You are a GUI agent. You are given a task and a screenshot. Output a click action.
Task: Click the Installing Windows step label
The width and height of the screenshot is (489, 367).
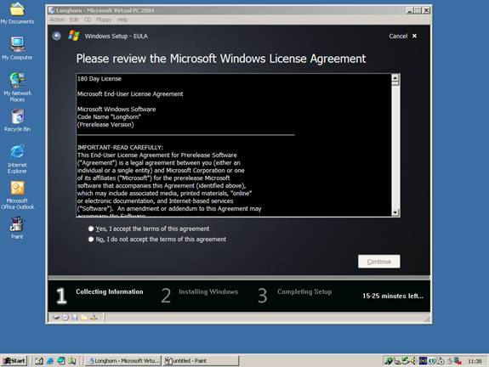(x=208, y=292)
